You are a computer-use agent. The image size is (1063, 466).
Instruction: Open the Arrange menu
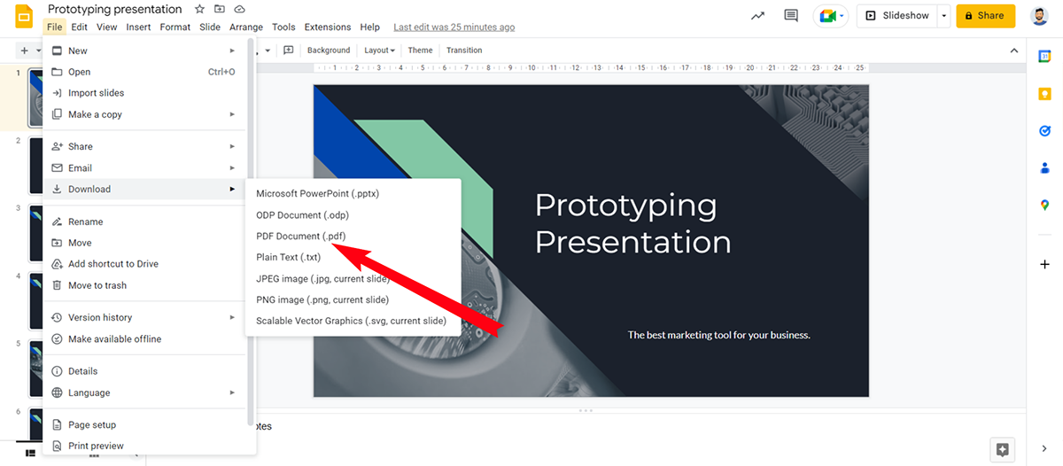(246, 27)
